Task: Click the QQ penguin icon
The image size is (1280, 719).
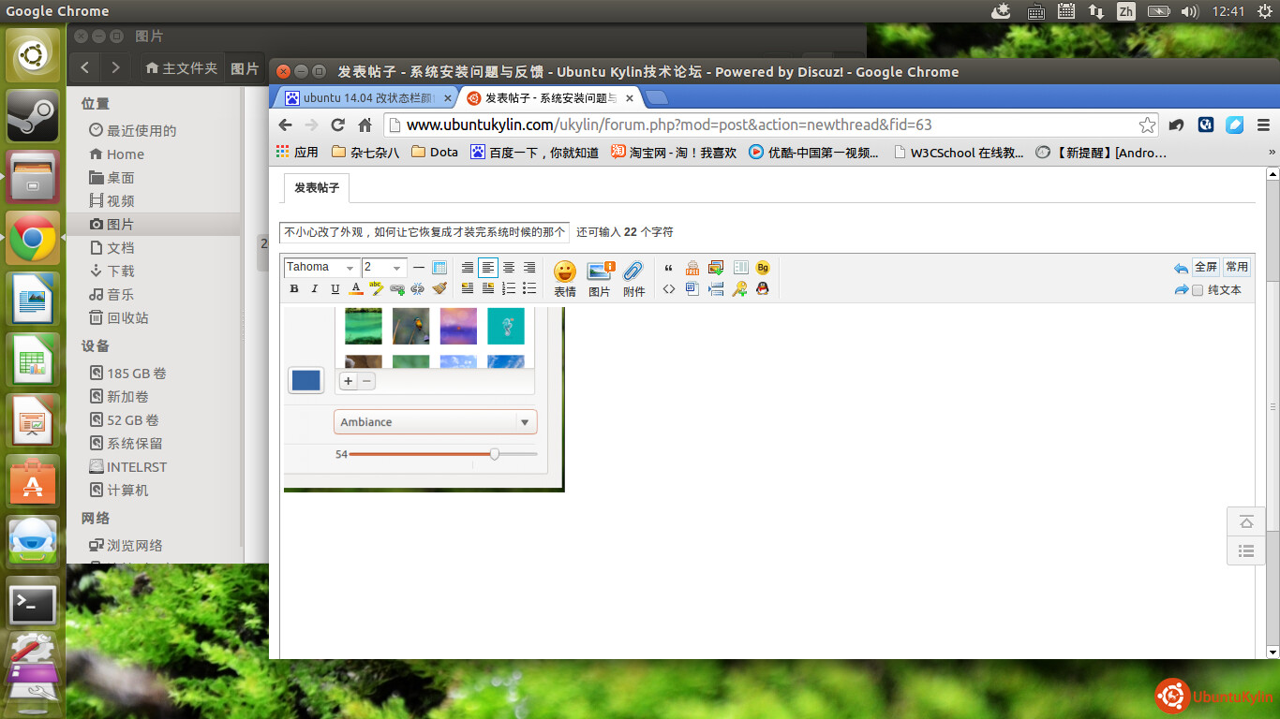Action: [x=763, y=289]
